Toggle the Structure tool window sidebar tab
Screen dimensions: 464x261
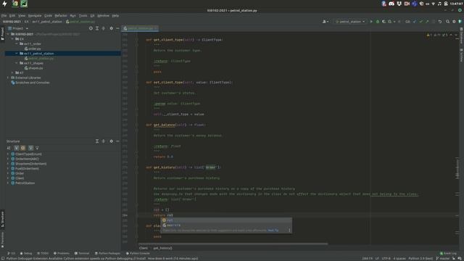[x=2, y=219]
